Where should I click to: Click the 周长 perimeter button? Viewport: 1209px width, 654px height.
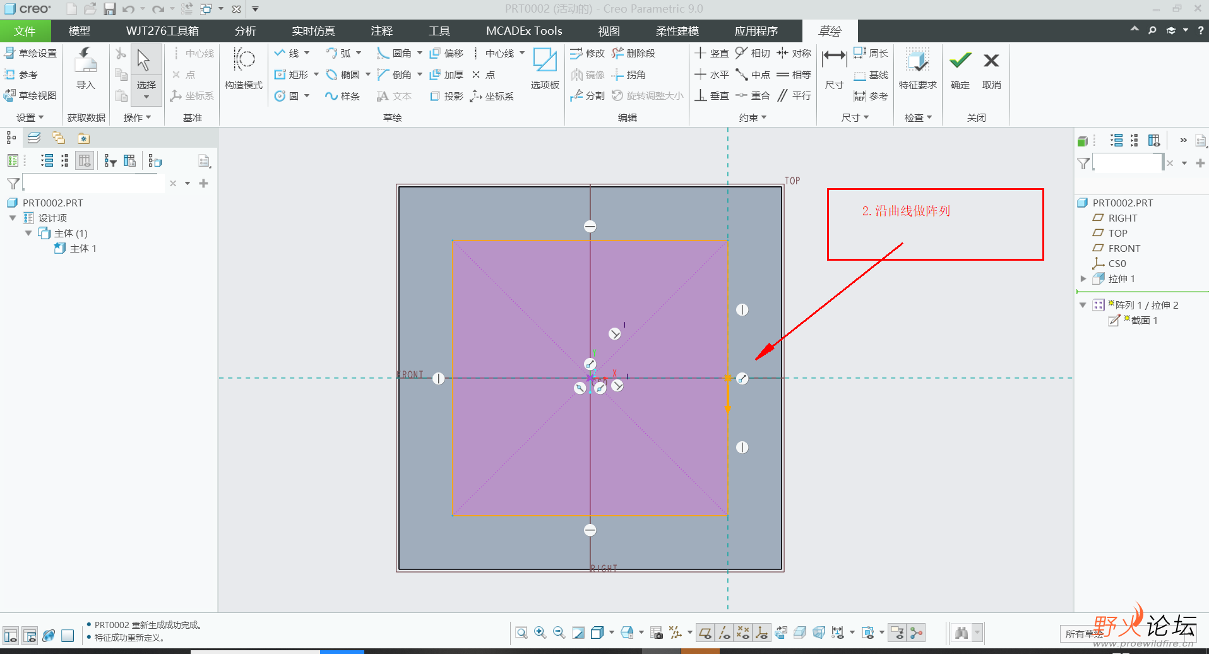[871, 54]
